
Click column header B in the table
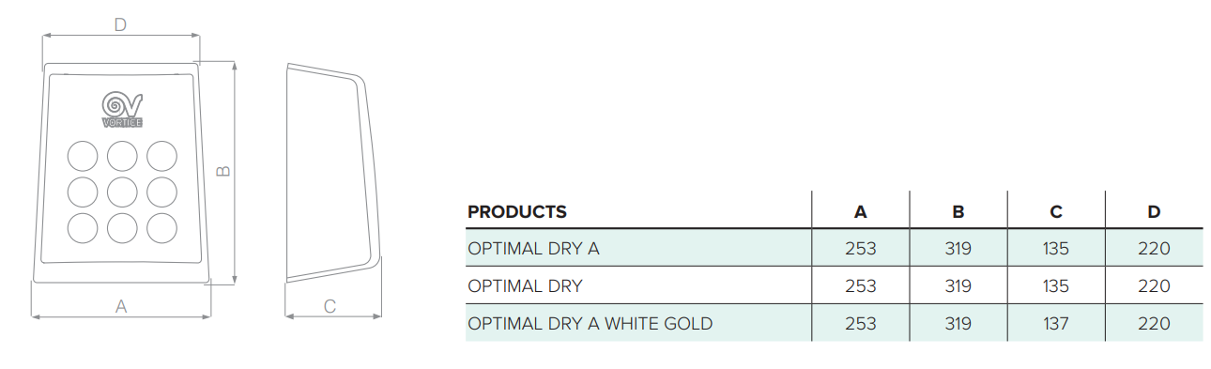958,211
